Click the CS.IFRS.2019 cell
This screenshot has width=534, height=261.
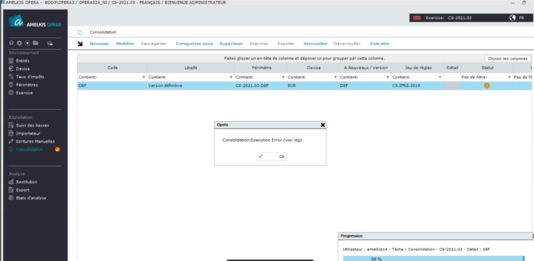pyautogui.click(x=418, y=86)
